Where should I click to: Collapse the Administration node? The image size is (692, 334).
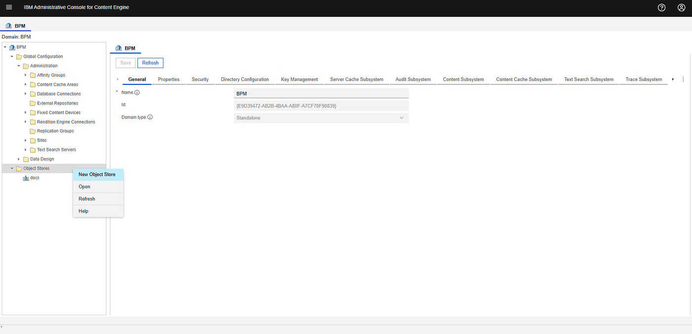pyautogui.click(x=19, y=66)
